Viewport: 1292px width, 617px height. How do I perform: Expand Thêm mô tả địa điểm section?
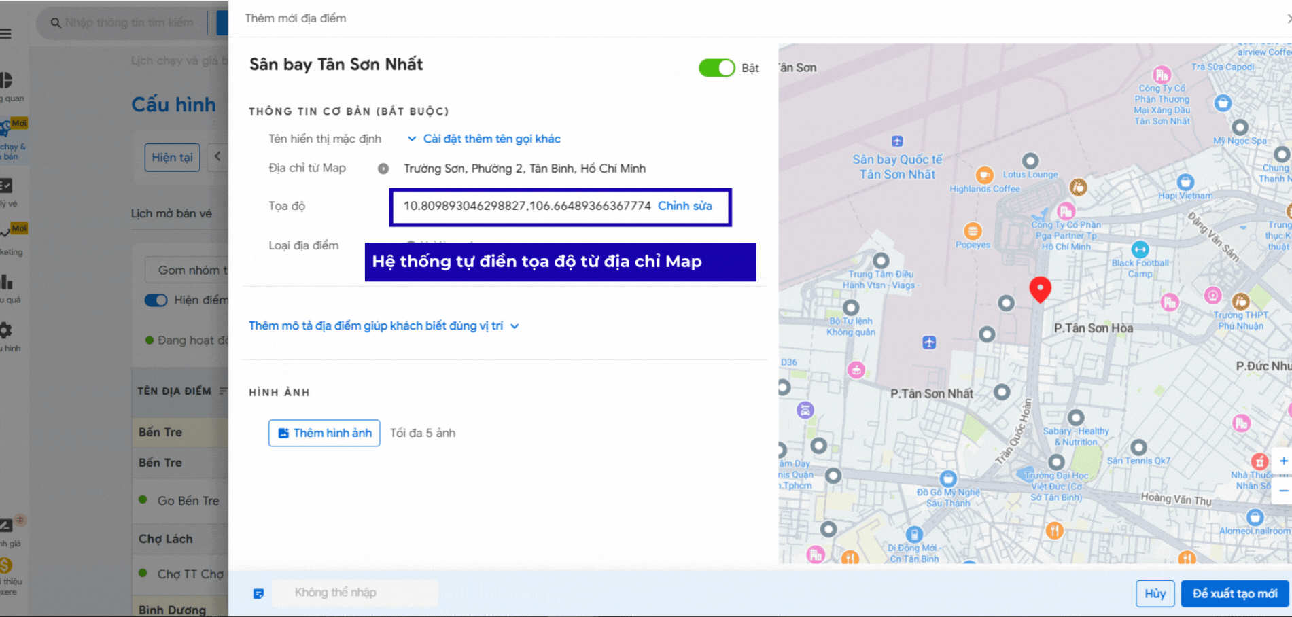tap(383, 326)
